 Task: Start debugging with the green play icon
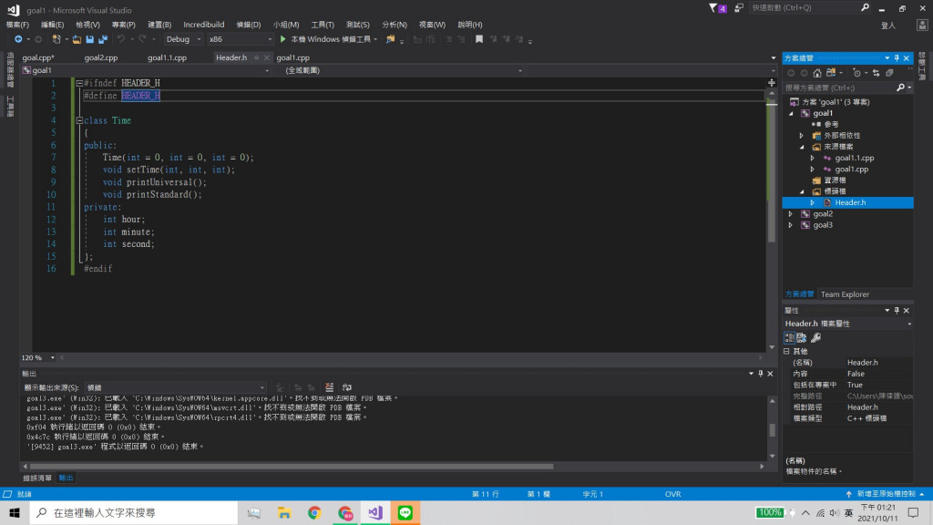tap(283, 39)
